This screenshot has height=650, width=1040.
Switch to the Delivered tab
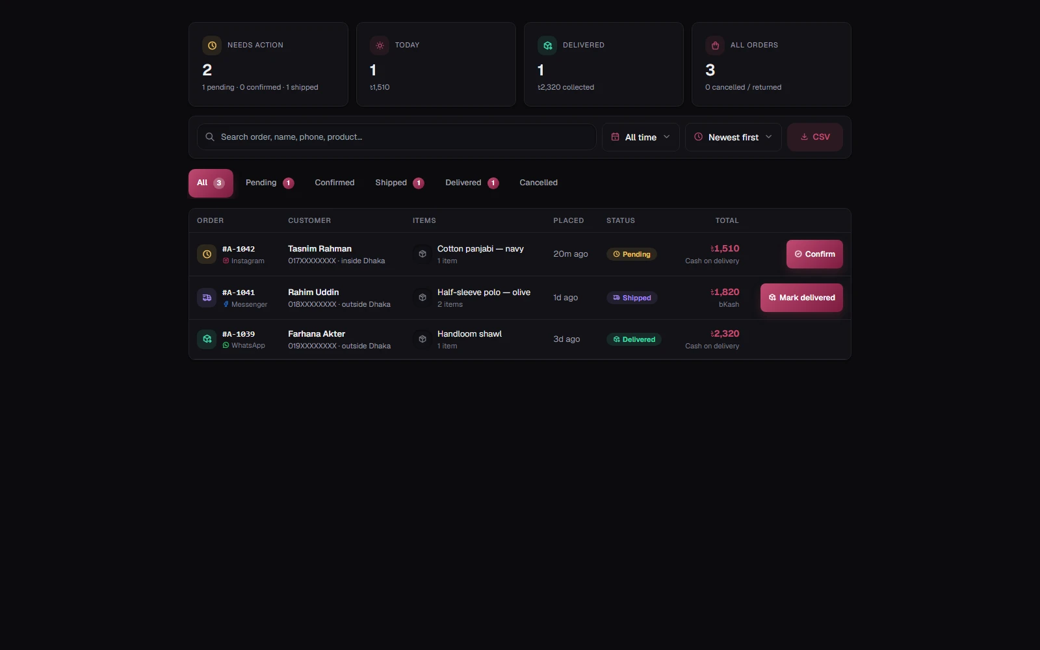(x=472, y=183)
